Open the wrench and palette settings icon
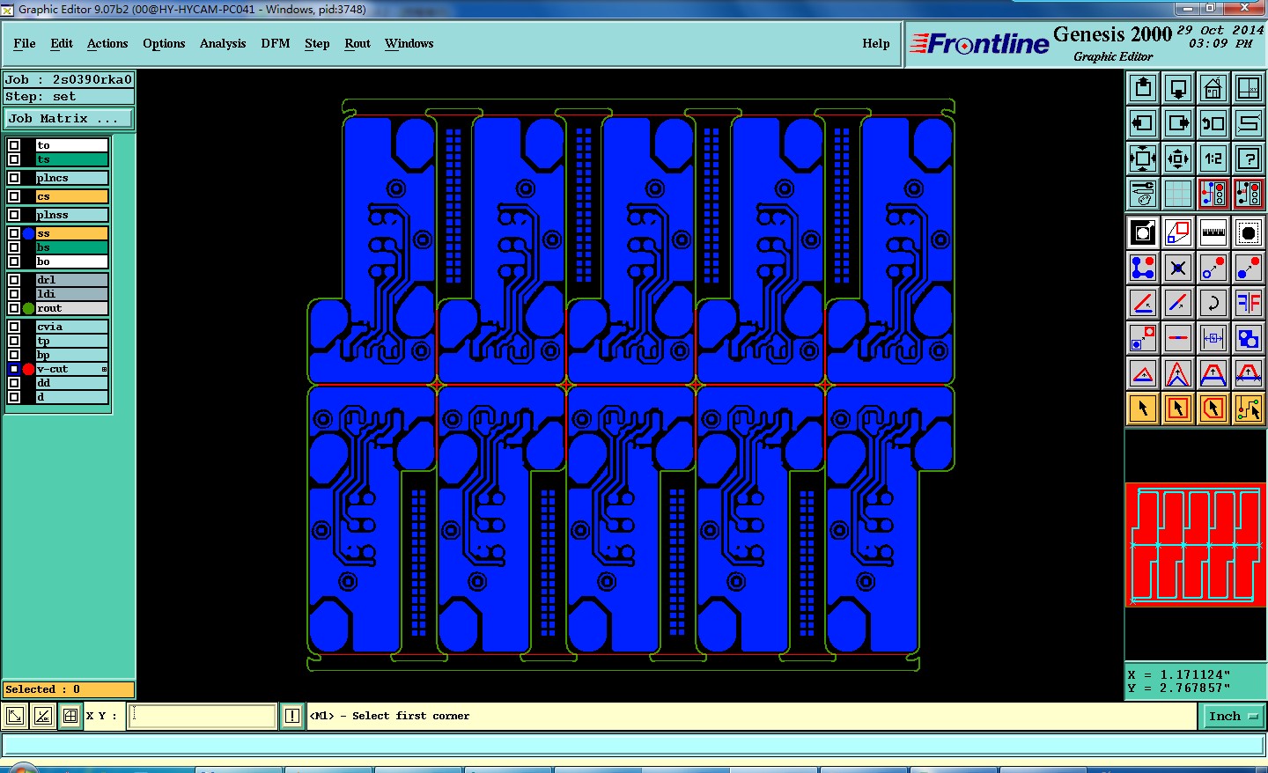This screenshot has width=1268, height=773. (1143, 194)
